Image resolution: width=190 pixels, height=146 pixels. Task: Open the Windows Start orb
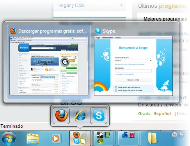(x=8, y=139)
